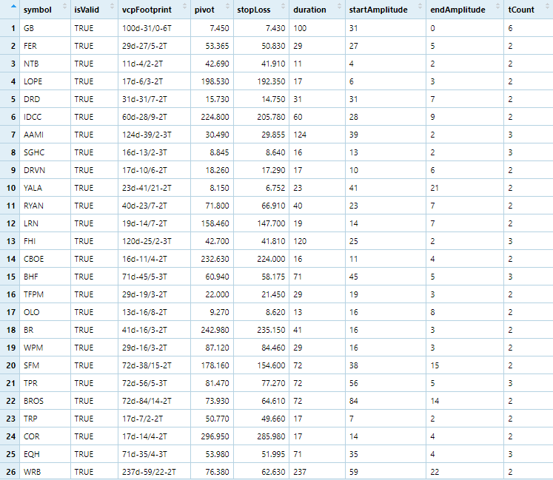This screenshot has width=553, height=480.
Task: Click the footprint 237d-59/22-2T cell
Action: coord(154,472)
